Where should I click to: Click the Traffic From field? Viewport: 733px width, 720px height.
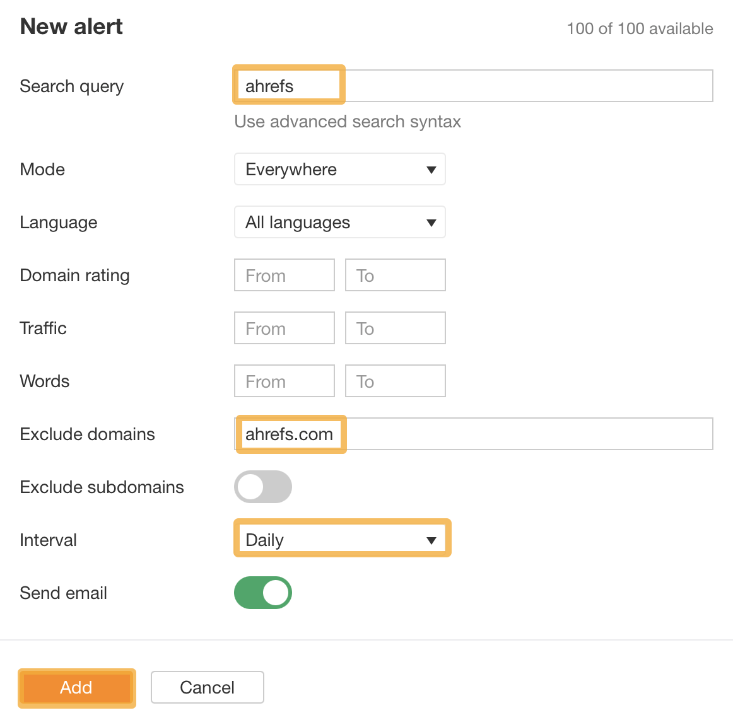[x=284, y=328]
